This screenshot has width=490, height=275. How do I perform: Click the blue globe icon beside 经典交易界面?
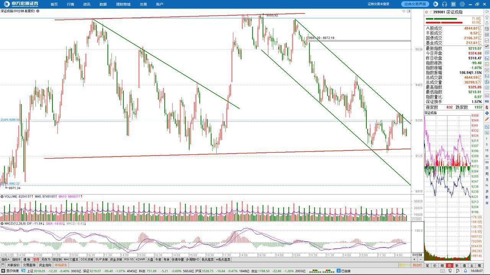coord(436,4)
